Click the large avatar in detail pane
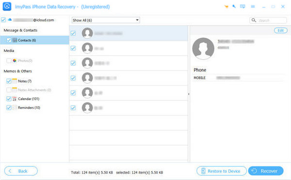Image resolution: width=291 pixels, height=180 pixels. coord(203,49)
